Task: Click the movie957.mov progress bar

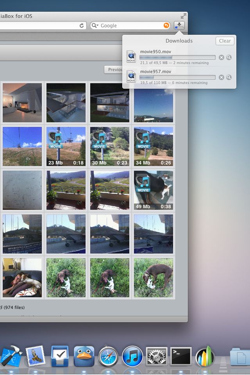Action: [x=177, y=77]
